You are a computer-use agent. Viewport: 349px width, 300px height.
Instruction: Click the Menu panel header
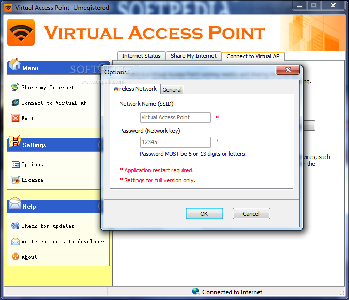click(x=58, y=68)
